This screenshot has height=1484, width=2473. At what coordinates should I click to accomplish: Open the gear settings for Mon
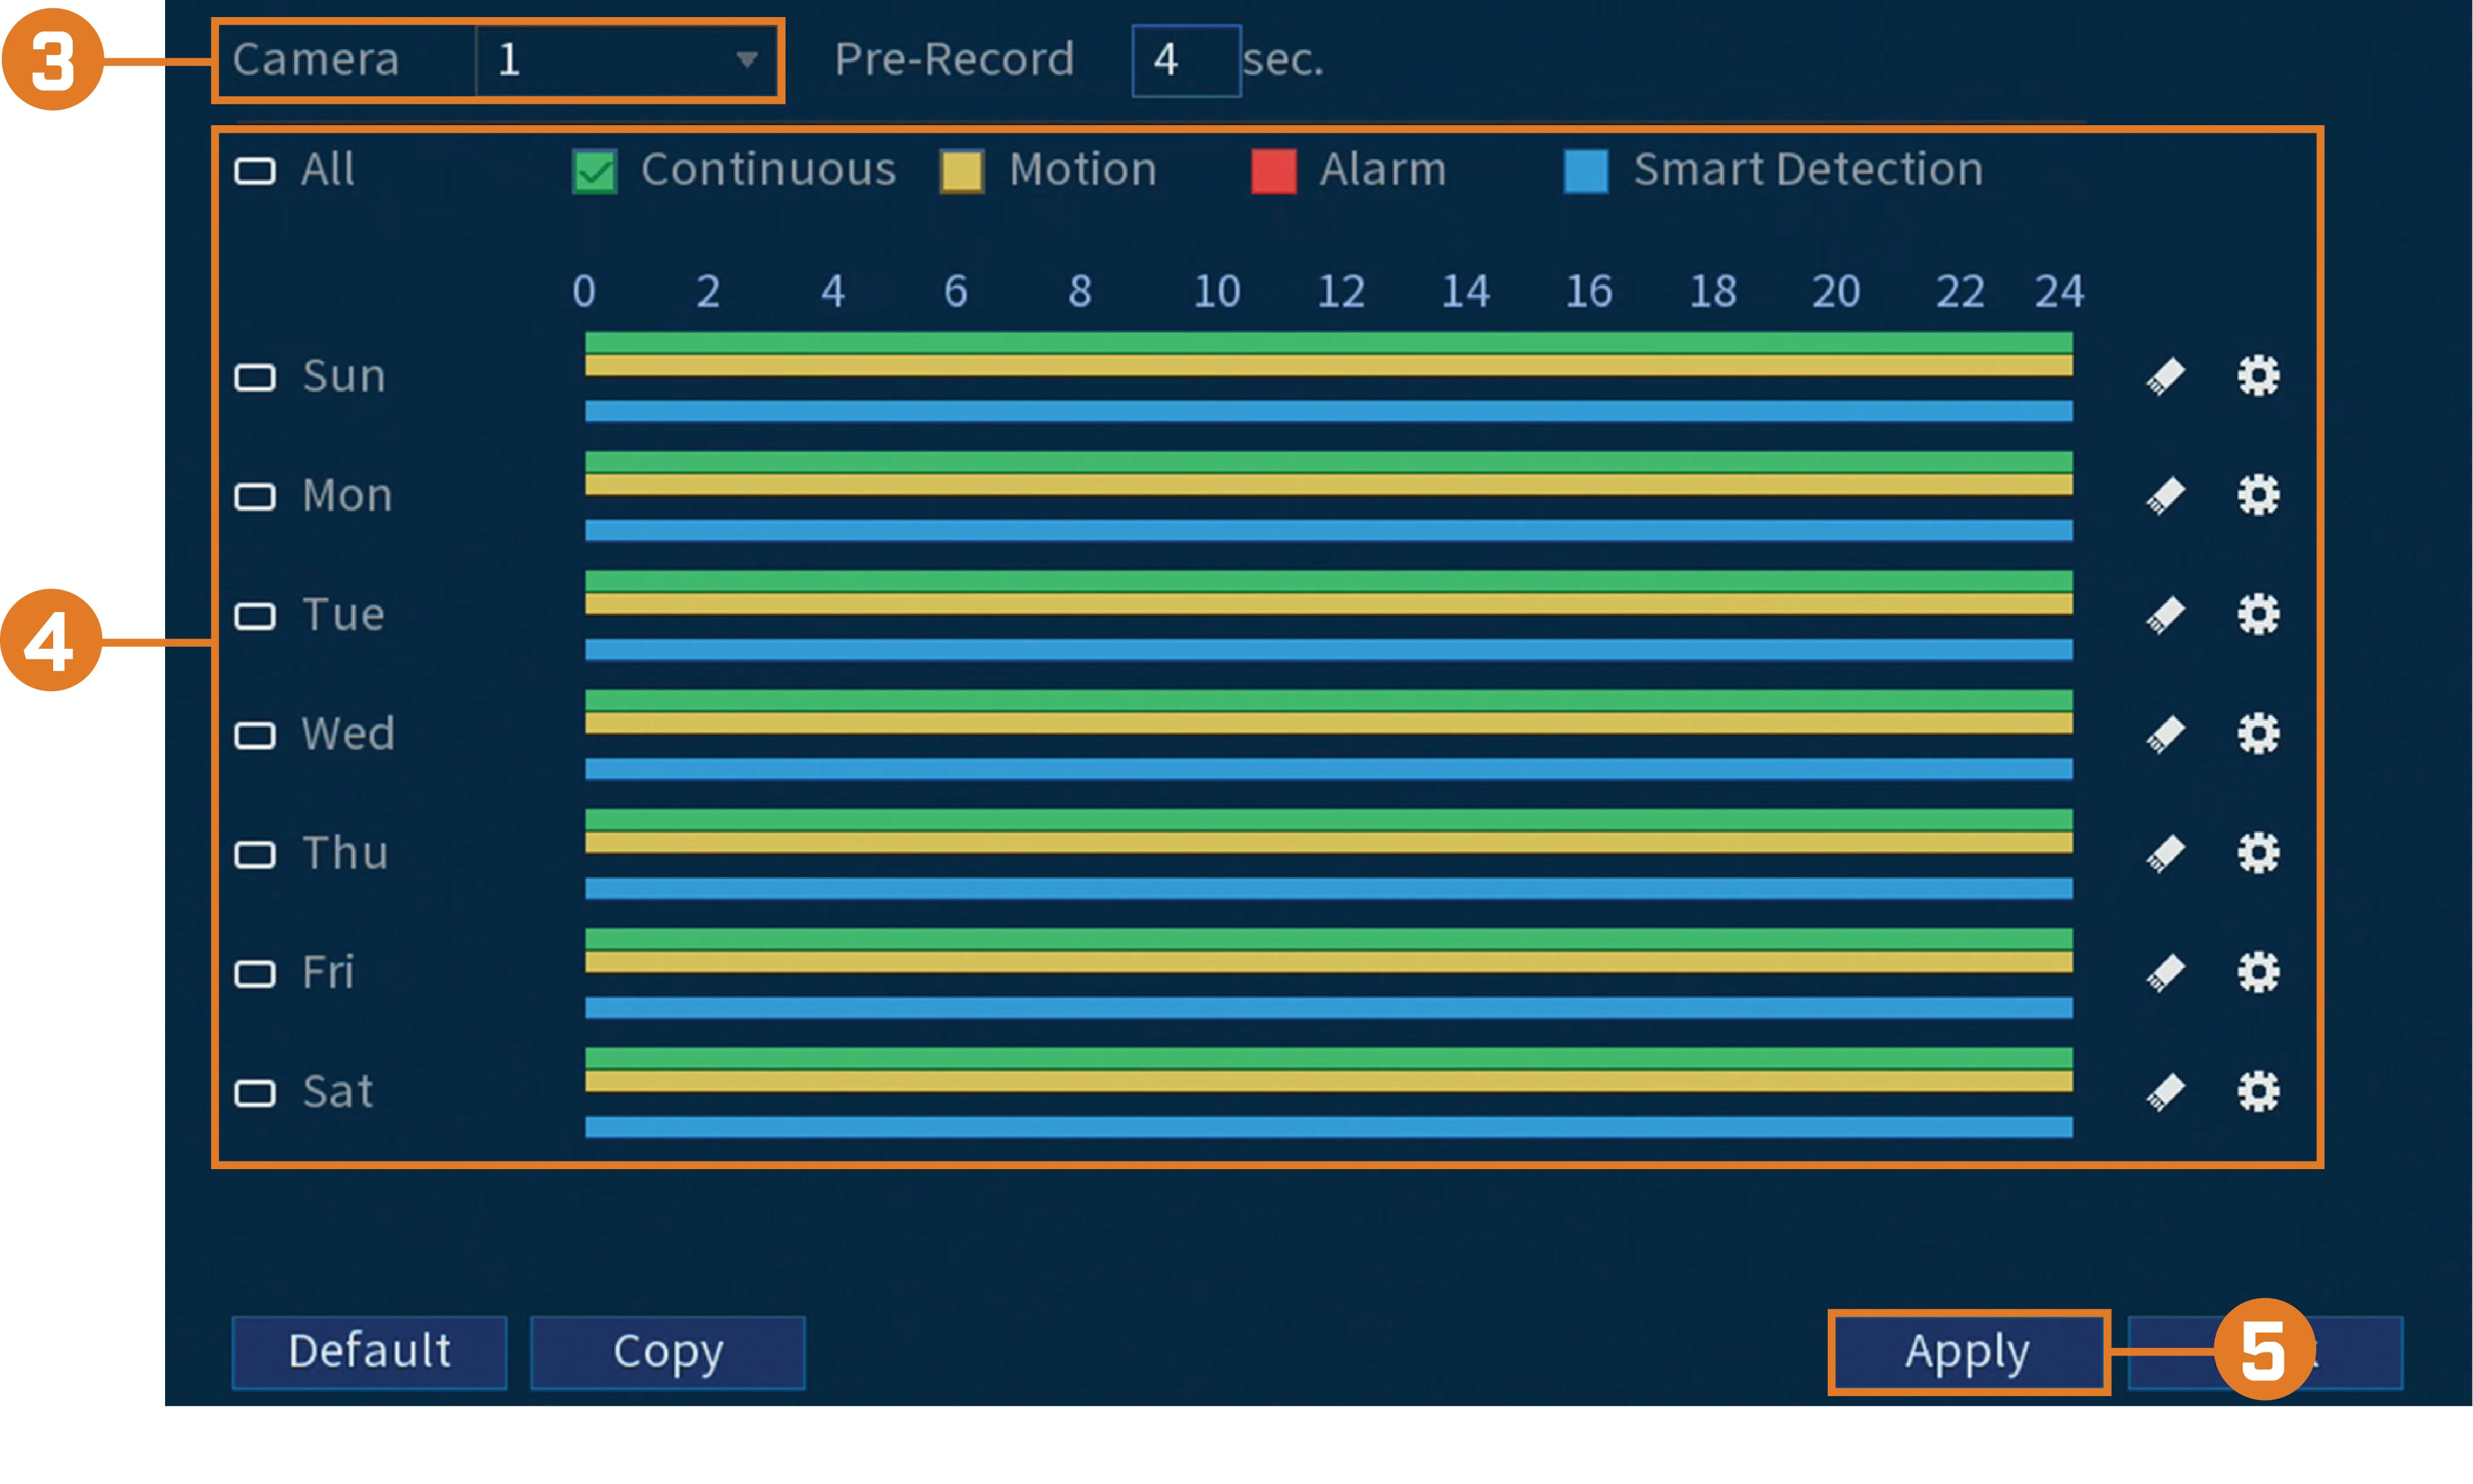(2258, 495)
